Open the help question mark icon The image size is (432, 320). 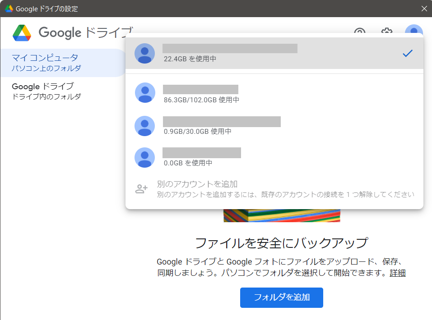click(x=359, y=30)
